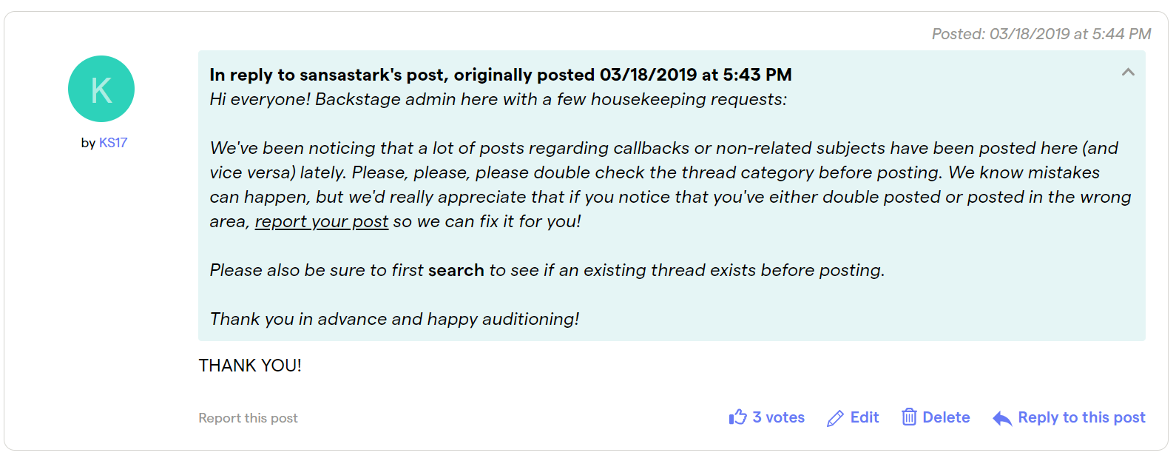Follow the underlined "report your post" link
The width and height of the screenshot is (1176, 461).
click(322, 221)
